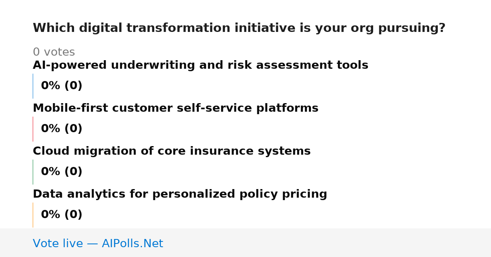Viewport: 491px width, 257px height.
Task: Click the words Vote live in footer
Action: click(x=58, y=244)
